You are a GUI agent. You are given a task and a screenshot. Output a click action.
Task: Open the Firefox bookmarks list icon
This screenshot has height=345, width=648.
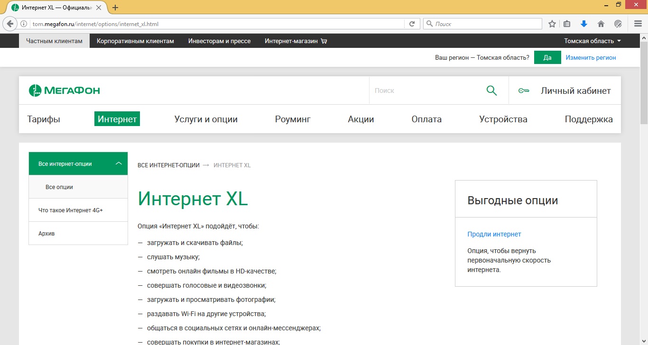pyautogui.click(x=567, y=24)
